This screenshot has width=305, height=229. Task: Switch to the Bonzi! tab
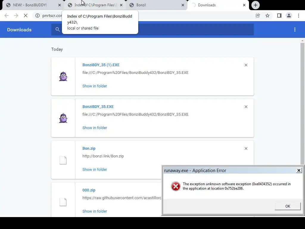point(157,5)
